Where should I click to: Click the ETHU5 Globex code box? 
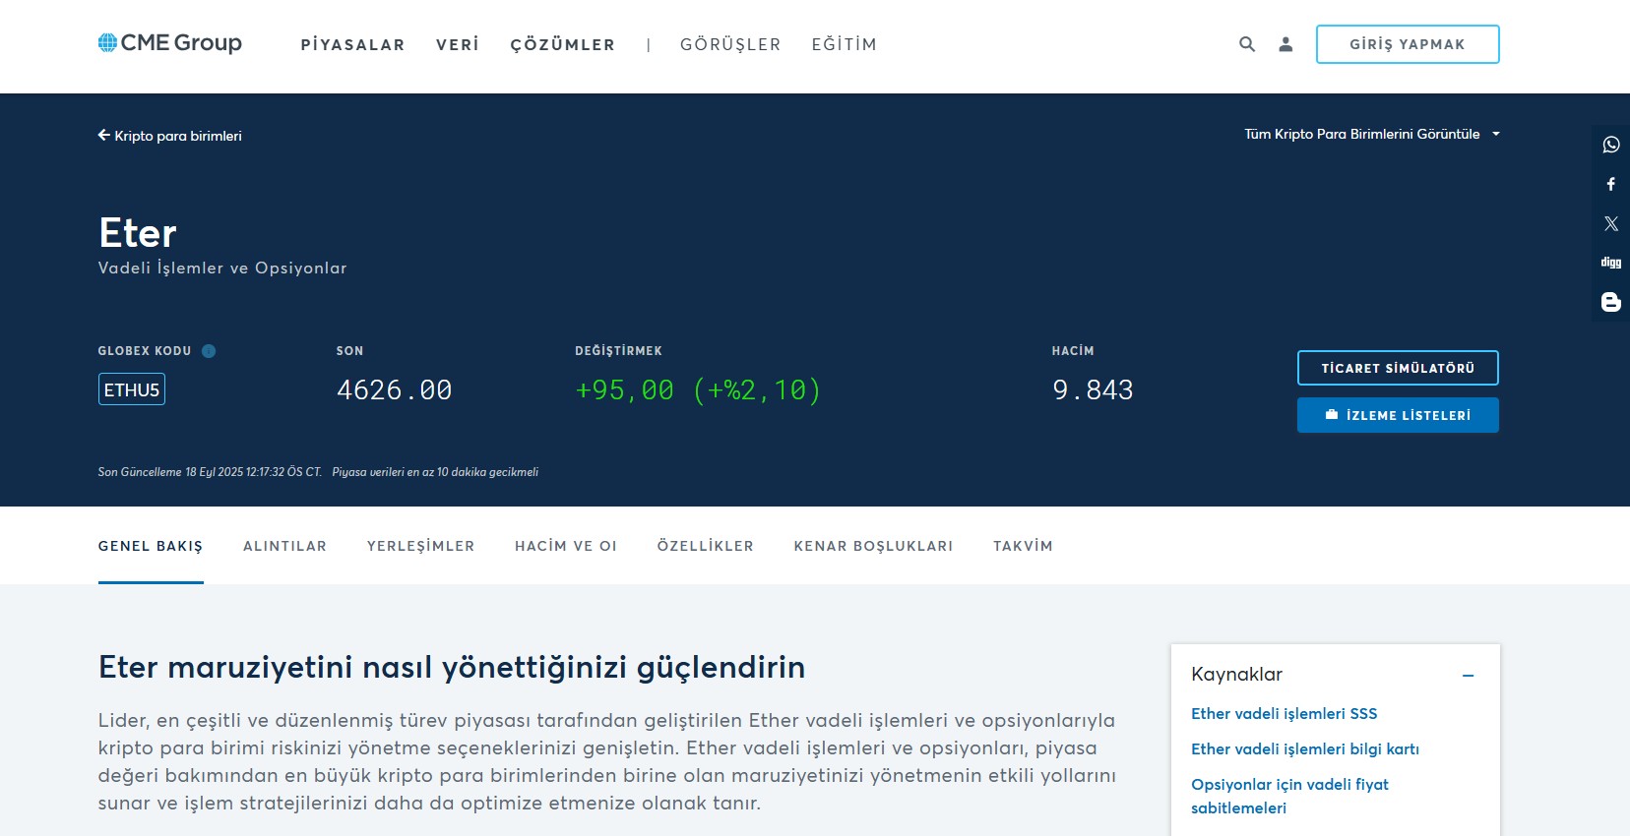132,389
